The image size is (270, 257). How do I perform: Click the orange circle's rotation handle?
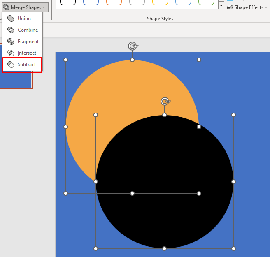132,46
